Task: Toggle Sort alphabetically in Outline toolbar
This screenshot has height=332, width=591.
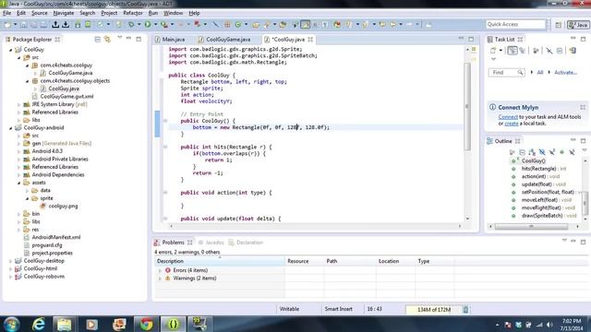Action: point(532,152)
